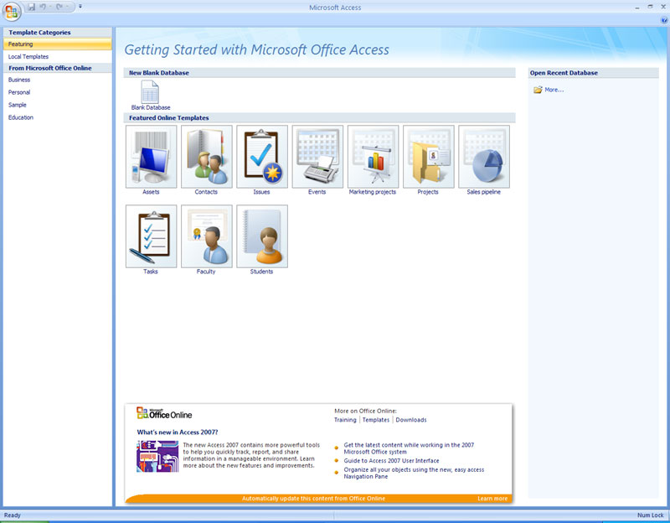Open Guide to Access 2007 User Interface

point(391,461)
